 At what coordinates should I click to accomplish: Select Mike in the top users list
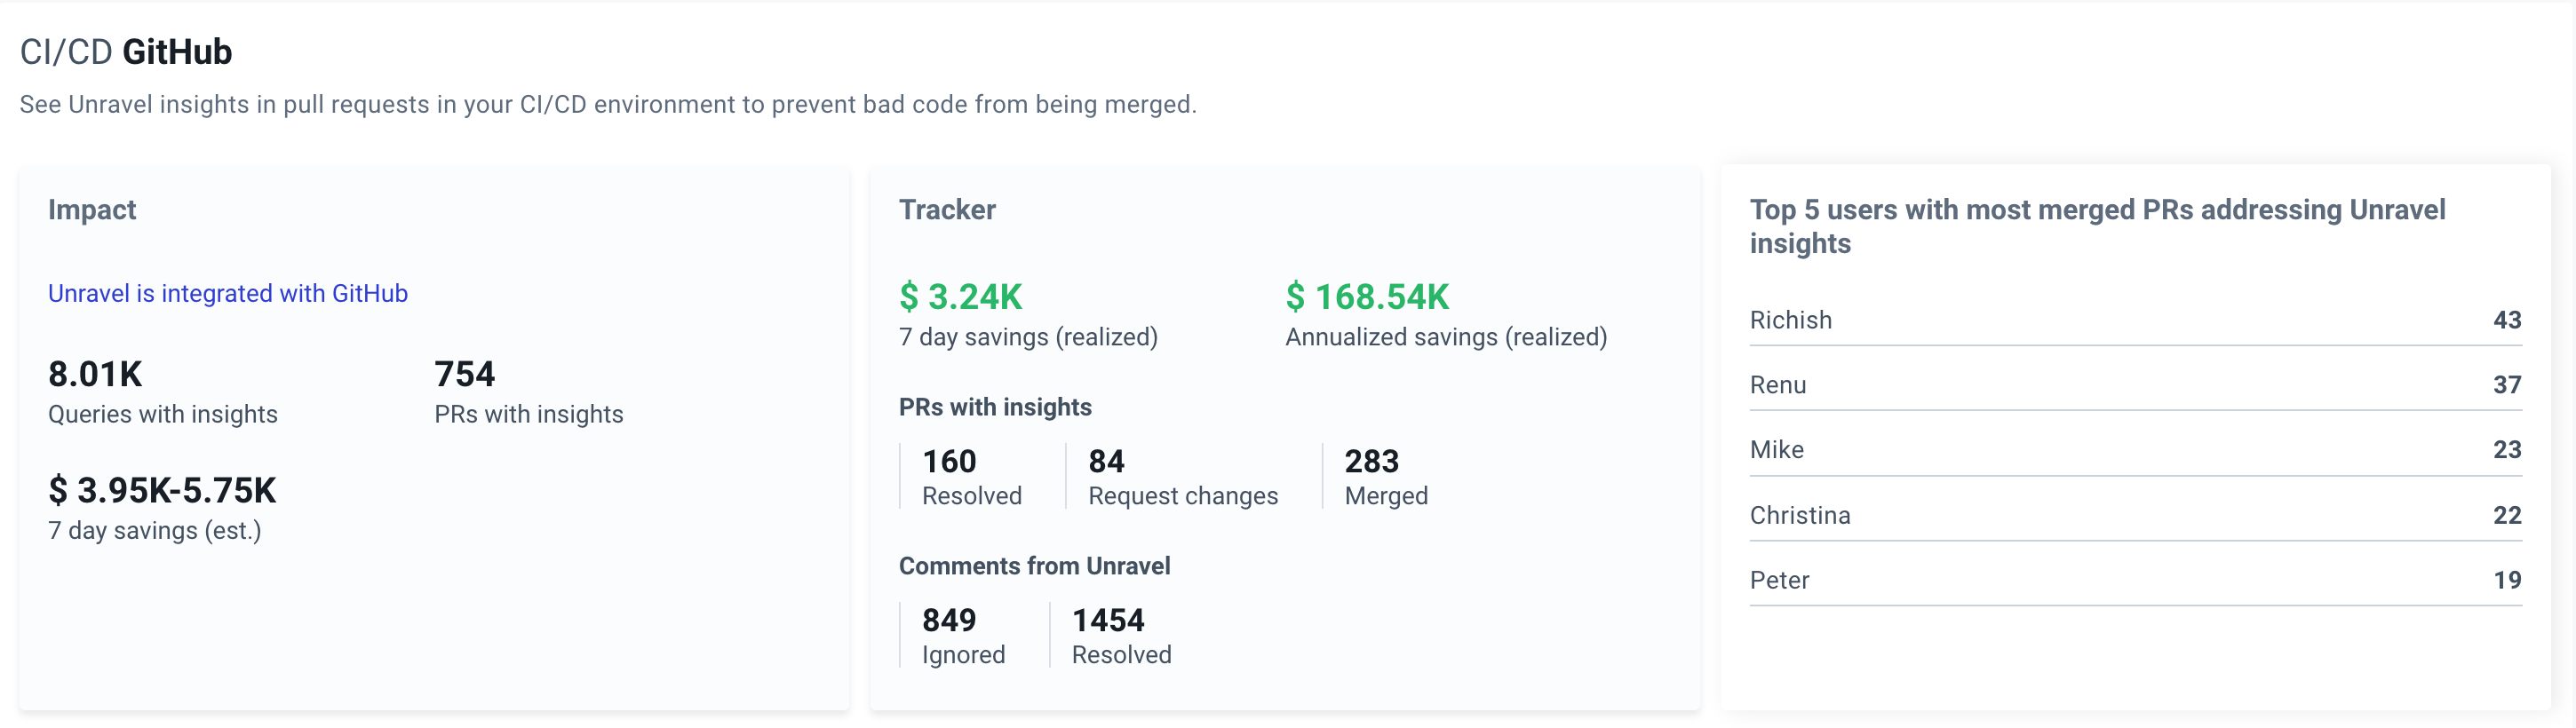coord(1776,450)
